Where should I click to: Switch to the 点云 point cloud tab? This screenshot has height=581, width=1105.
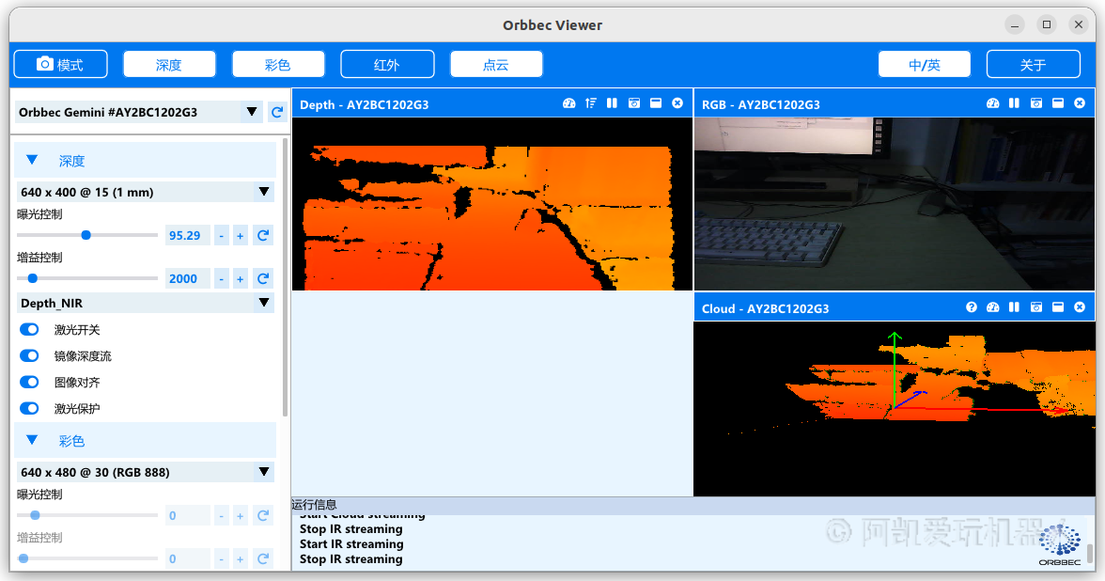[x=495, y=64]
